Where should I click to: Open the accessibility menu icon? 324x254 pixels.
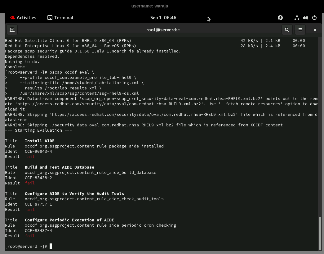280,18
